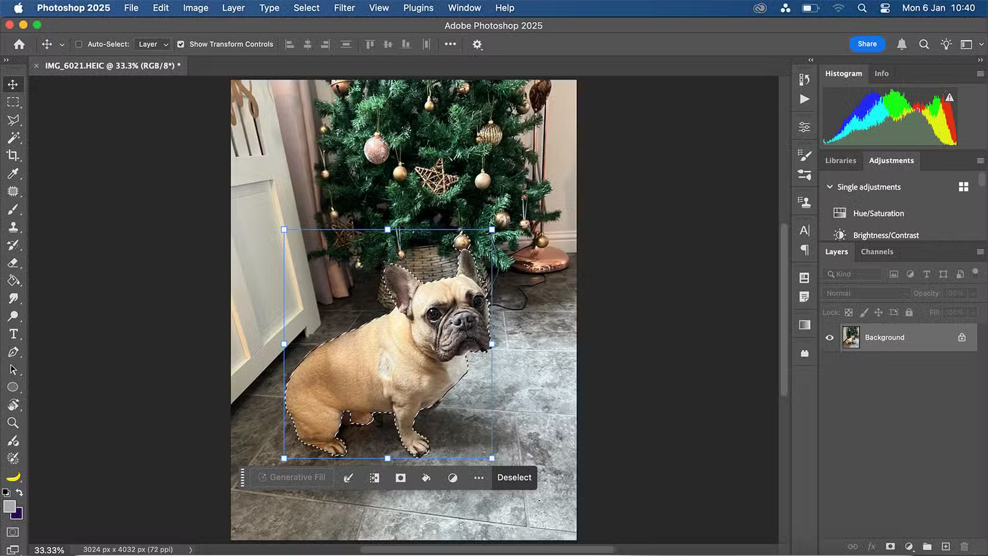
Task: Click the Deselect button
Action: point(514,478)
